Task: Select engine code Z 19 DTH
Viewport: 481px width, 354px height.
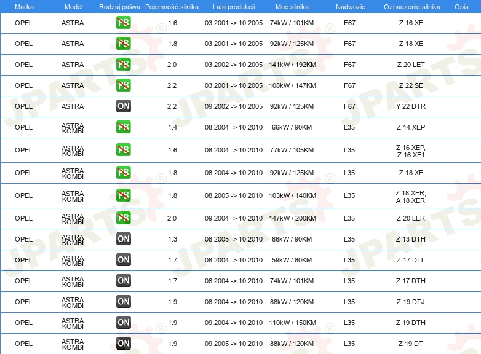Action: tap(411, 323)
